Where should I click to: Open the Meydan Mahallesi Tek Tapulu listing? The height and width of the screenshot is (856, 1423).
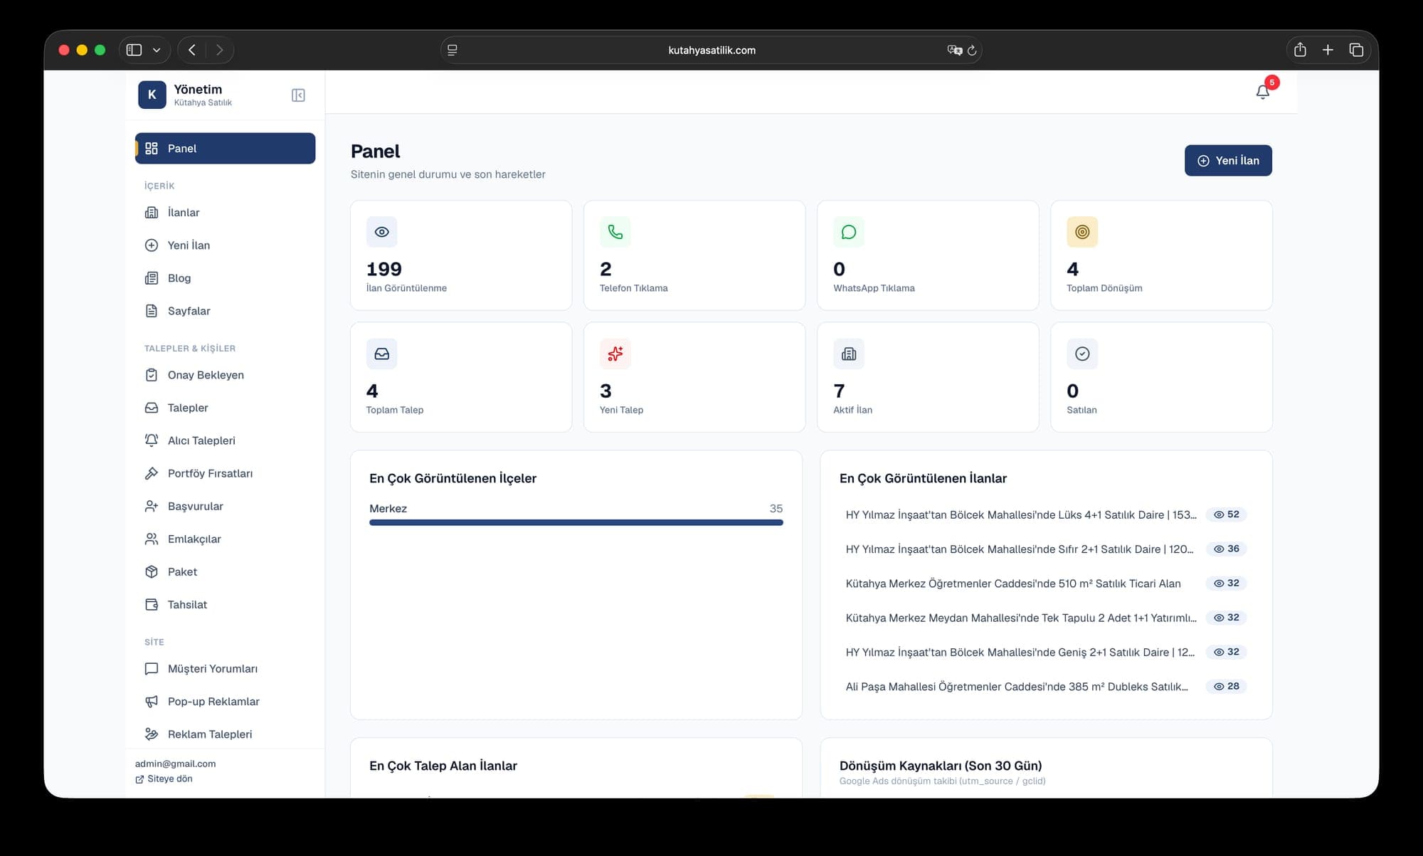[x=1020, y=618]
